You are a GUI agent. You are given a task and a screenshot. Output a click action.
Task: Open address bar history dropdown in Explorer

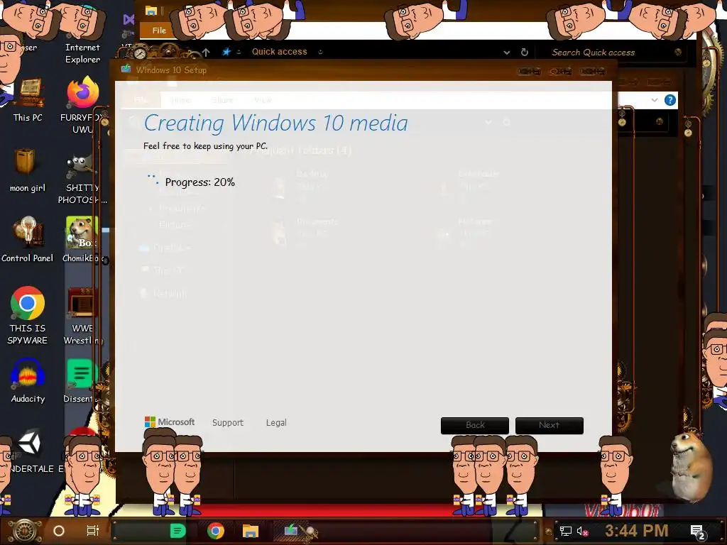[x=507, y=53]
